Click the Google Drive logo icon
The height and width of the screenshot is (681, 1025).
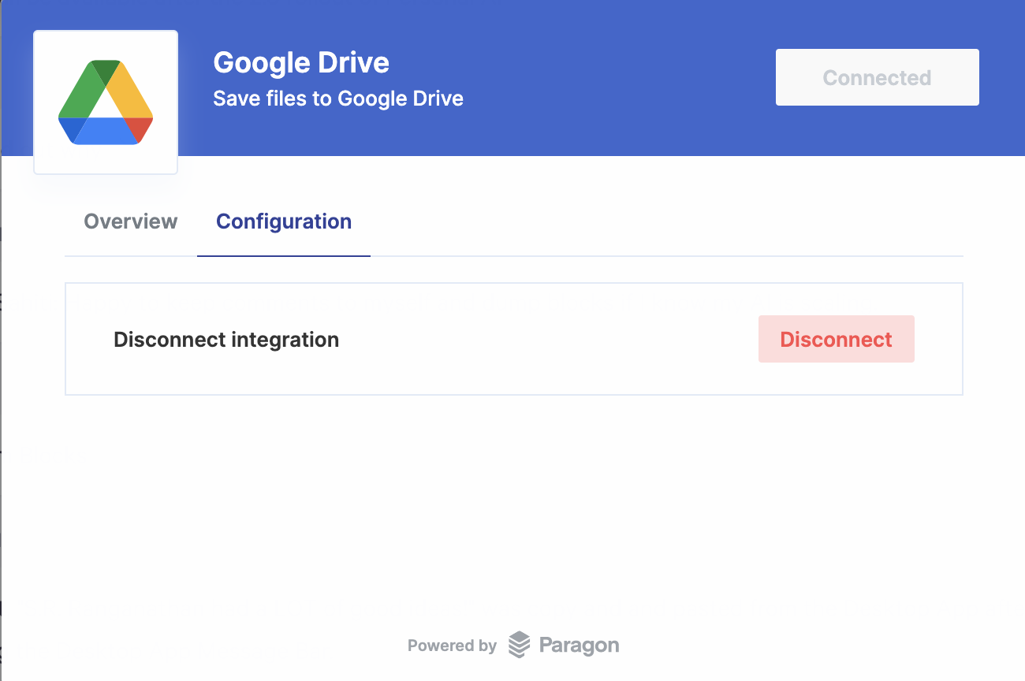pos(106,102)
